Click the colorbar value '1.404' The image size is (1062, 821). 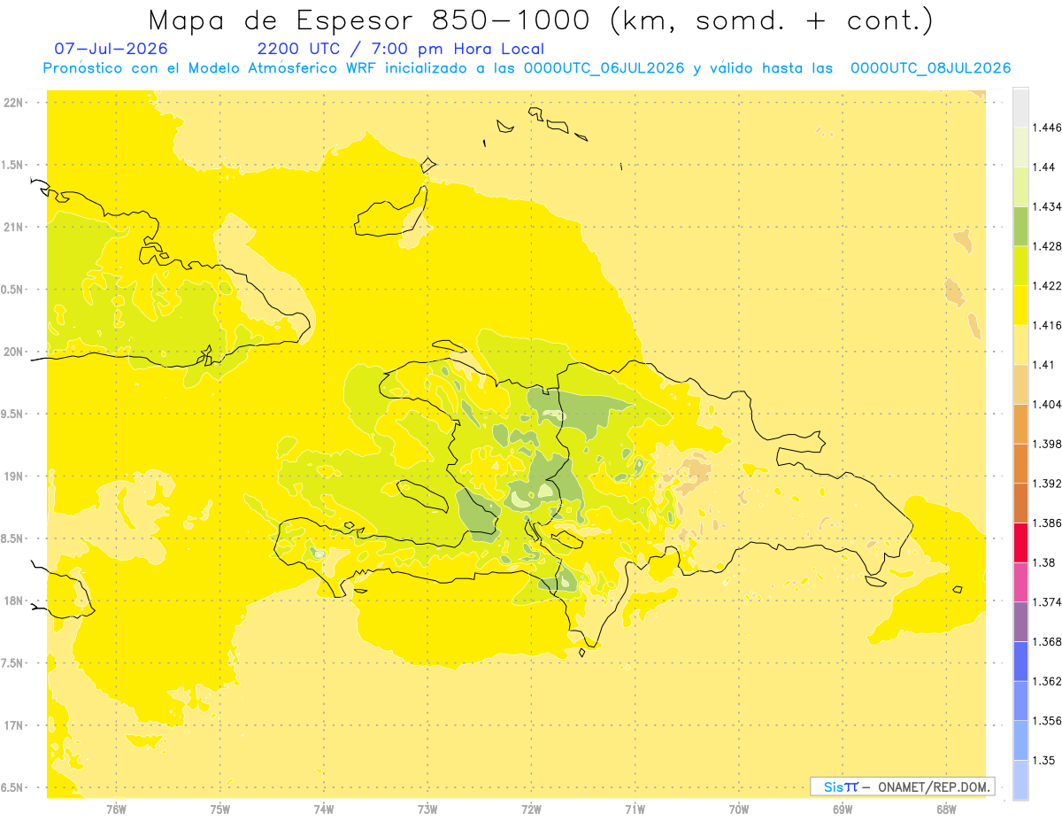(x=1047, y=405)
